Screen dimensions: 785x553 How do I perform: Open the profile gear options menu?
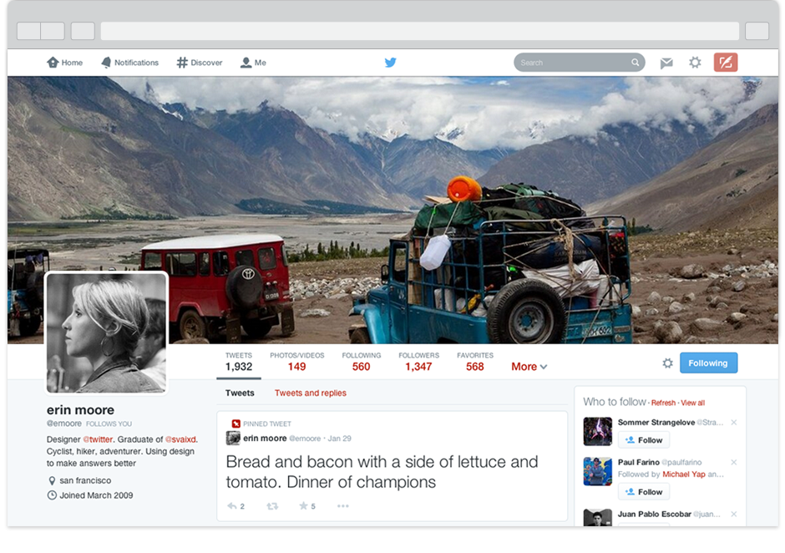(x=667, y=363)
